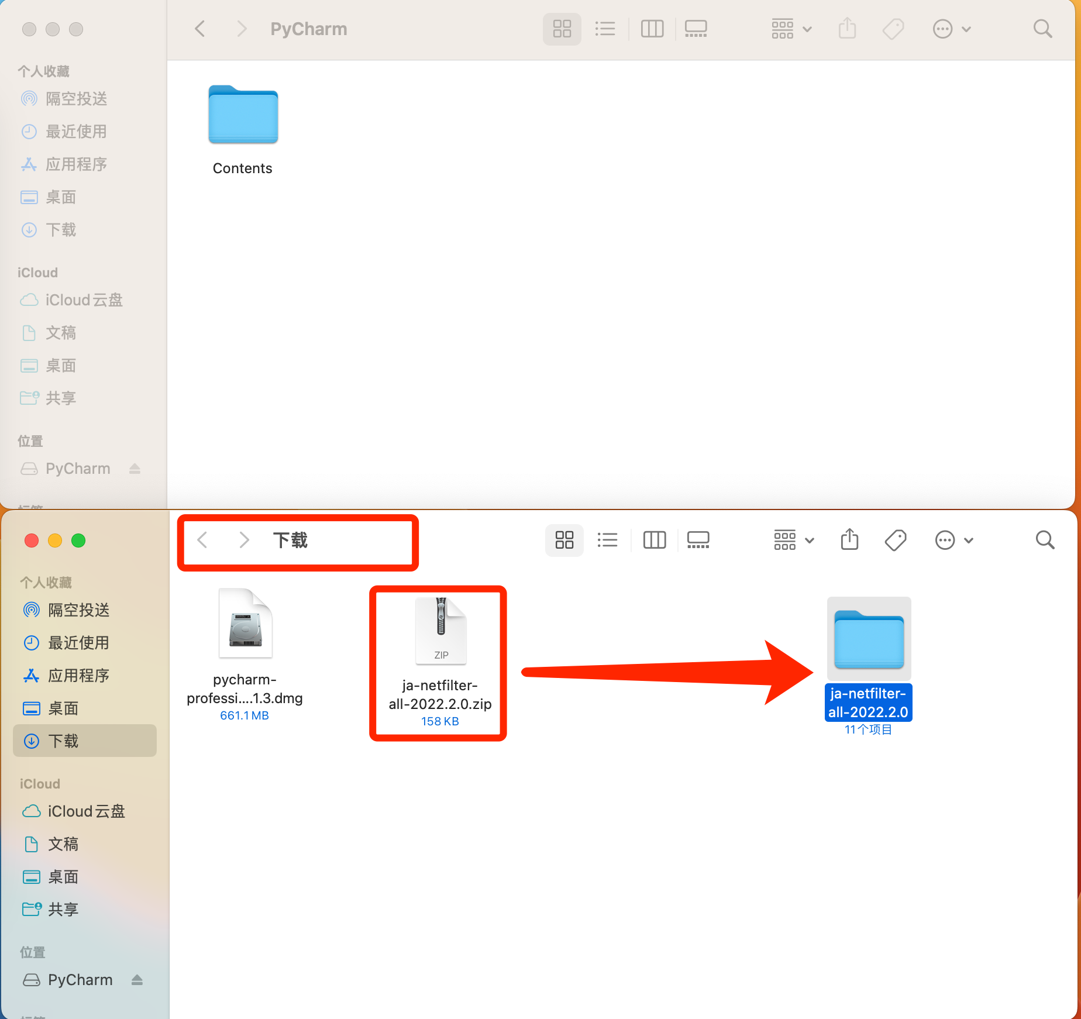
Task: Open group-by dropdown in 下载 window
Action: (794, 540)
